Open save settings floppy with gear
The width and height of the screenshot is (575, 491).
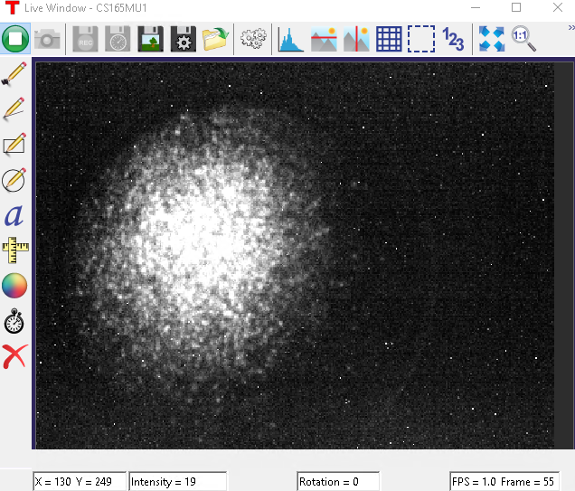click(183, 39)
